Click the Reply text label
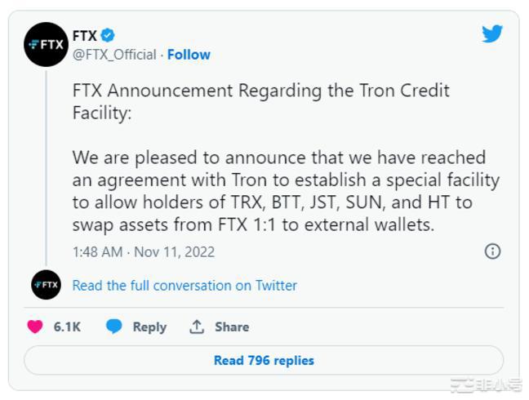Image resolution: width=529 pixels, height=400 pixels. click(149, 327)
